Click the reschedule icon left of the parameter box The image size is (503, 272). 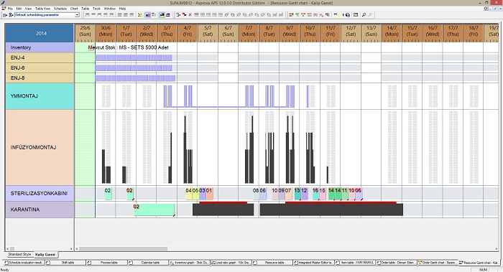click(11, 15)
